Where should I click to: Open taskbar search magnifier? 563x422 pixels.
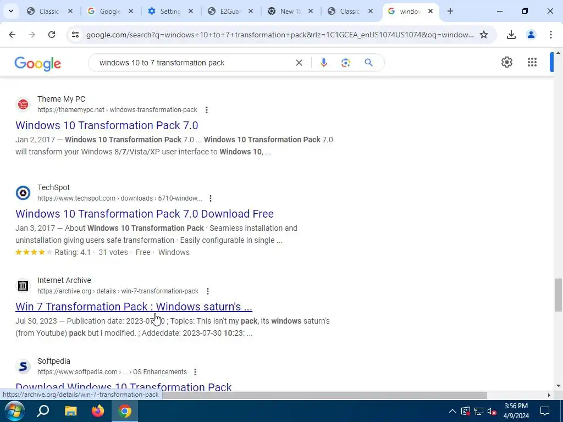pyautogui.click(x=43, y=411)
